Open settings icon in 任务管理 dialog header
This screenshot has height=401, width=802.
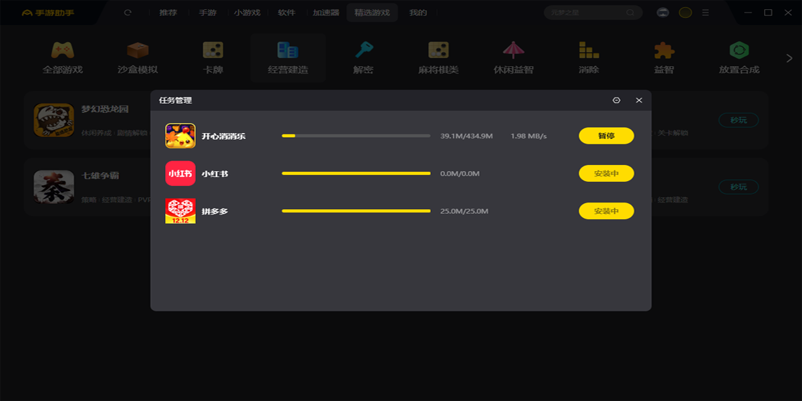point(616,100)
